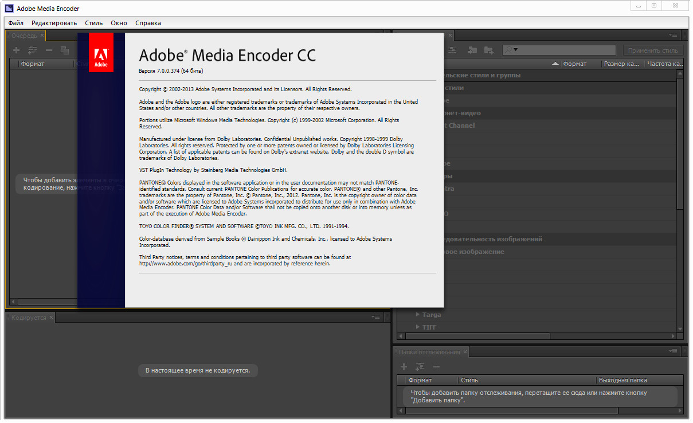Click the preset settings sliders icon in preset browser

453,50
